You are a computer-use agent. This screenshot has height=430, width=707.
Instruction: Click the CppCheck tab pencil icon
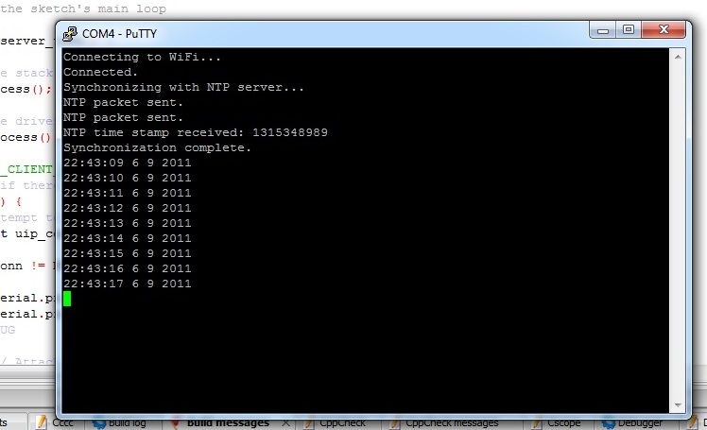tap(309, 423)
